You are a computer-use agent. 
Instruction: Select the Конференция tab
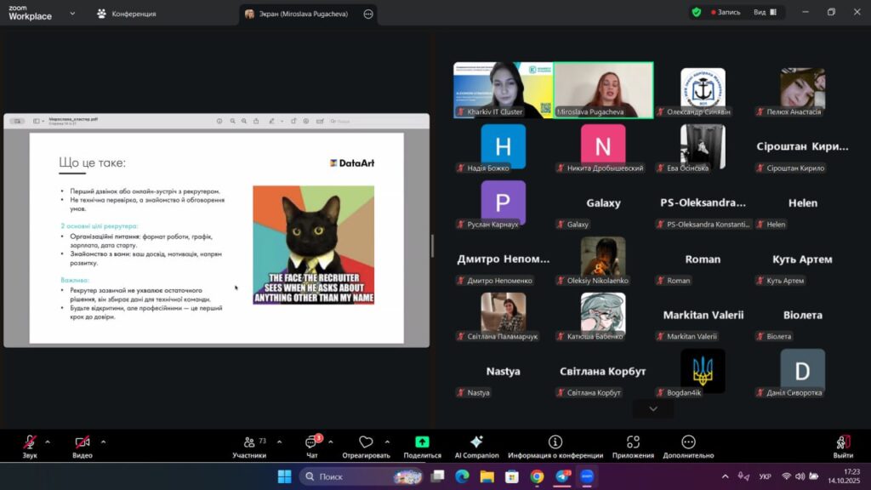point(126,14)
